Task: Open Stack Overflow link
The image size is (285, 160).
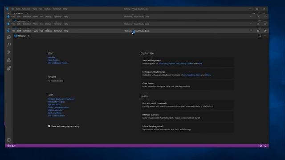Action: [x=54, y=113]
